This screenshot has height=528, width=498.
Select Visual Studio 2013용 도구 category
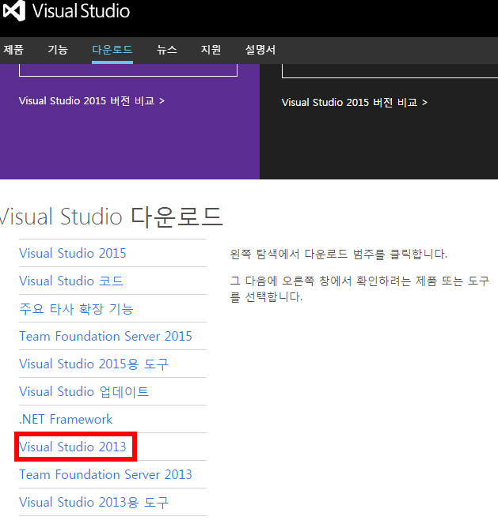pos(93,502)
